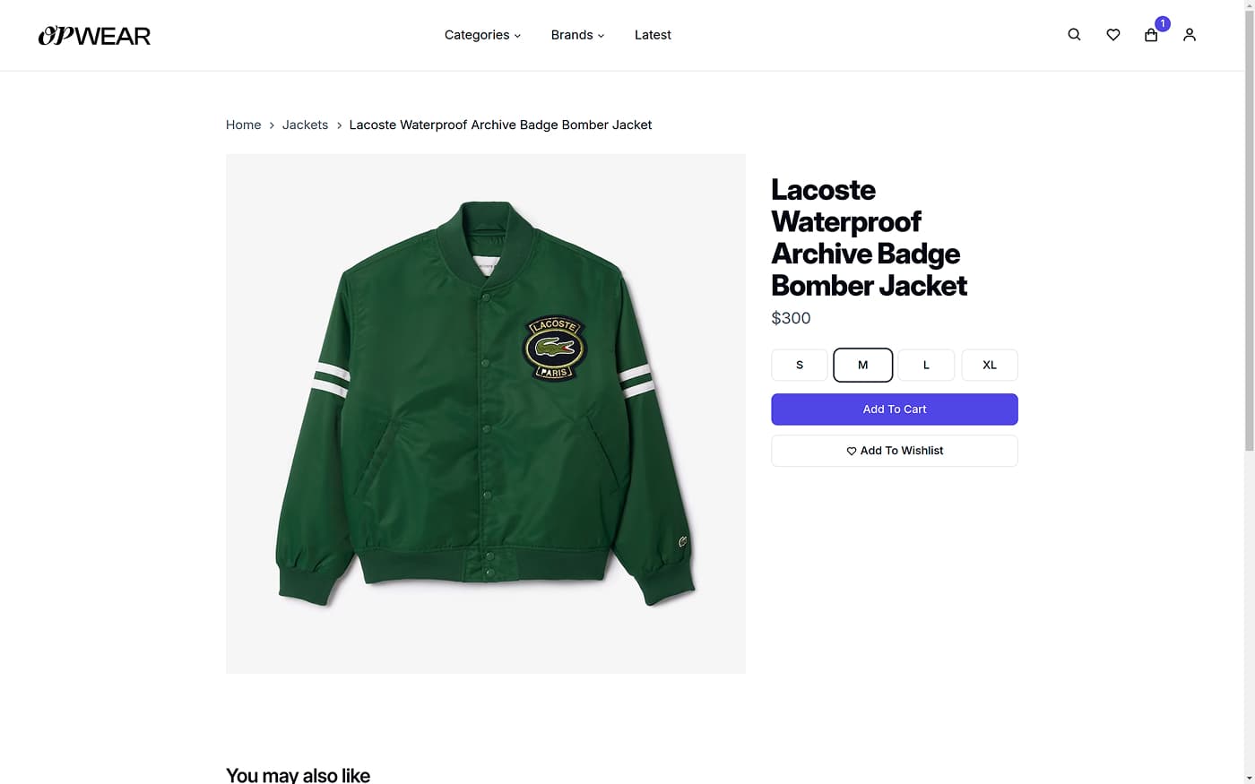Click Add To Wishlist button
1255x784 pixels.
(895, 451)
